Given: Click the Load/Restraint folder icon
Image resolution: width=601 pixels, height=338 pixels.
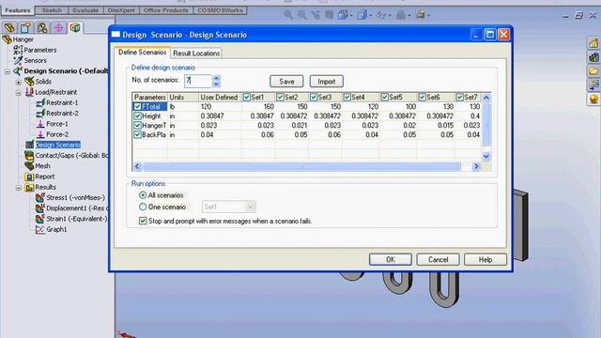Looking at the screenshot, I should point(29,92).
